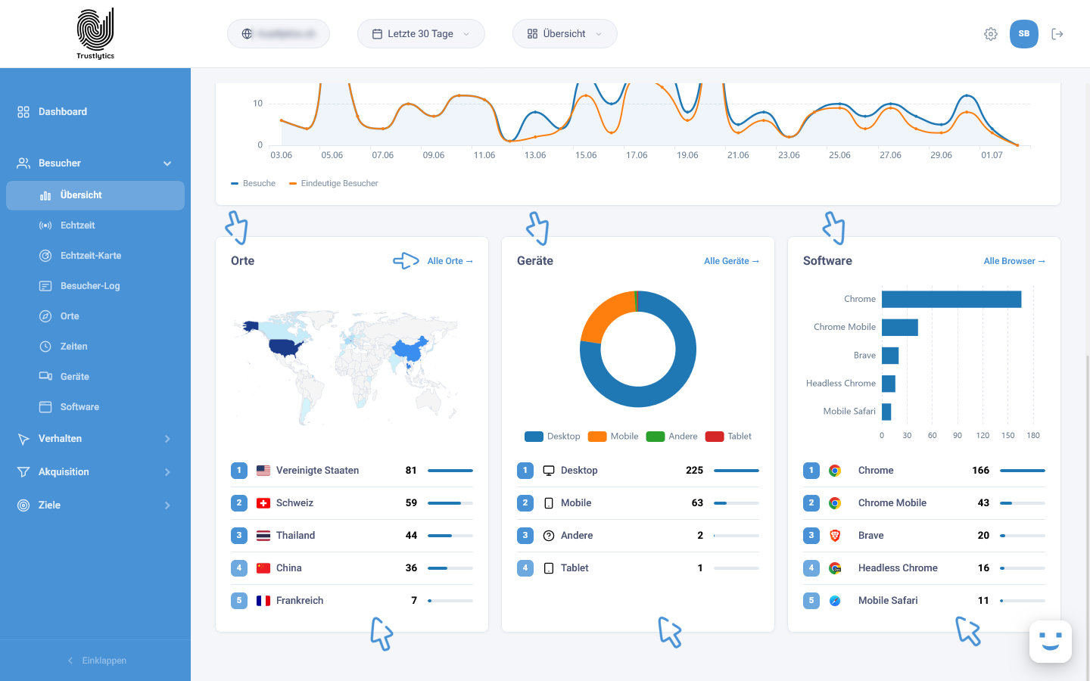The height and width of the screenshot is (681, 1090).
Task: Click the orange Mobile legend color swatch
Action: point(597,437)
